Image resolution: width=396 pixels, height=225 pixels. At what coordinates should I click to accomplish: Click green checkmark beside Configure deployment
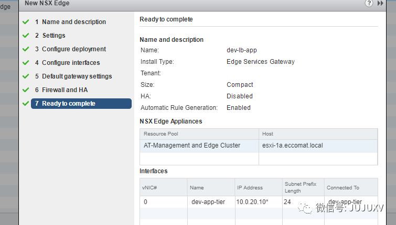tap(26, 49)
